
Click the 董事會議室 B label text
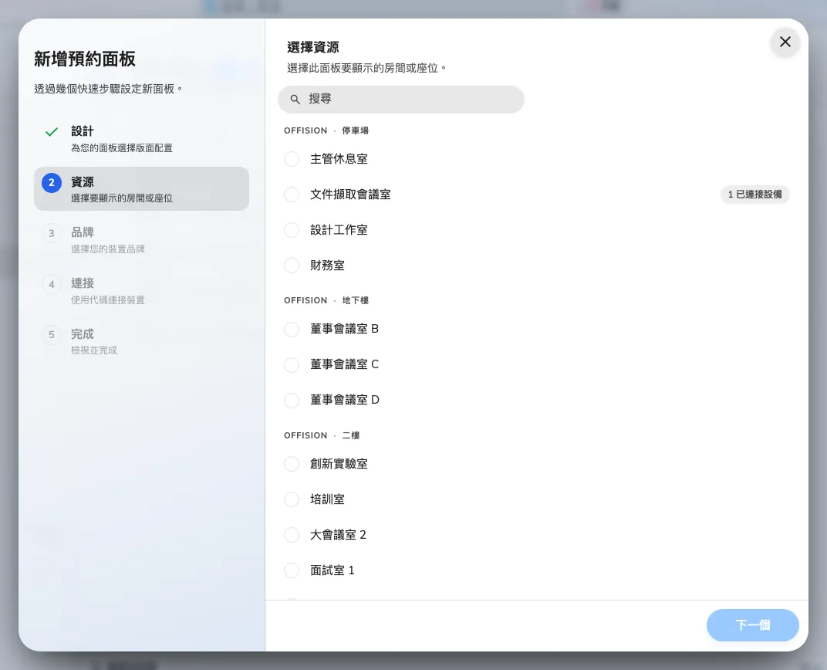coord(344,329)
